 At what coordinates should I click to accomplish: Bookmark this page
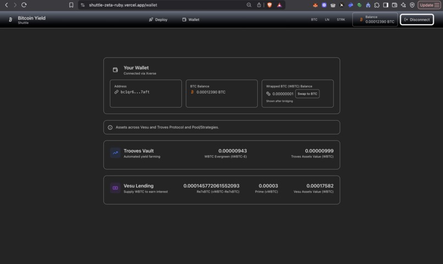pos(71,5)
